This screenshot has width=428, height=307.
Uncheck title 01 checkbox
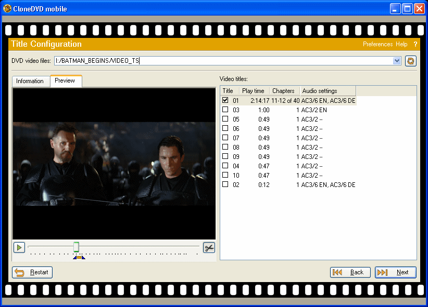click(225, 100)
